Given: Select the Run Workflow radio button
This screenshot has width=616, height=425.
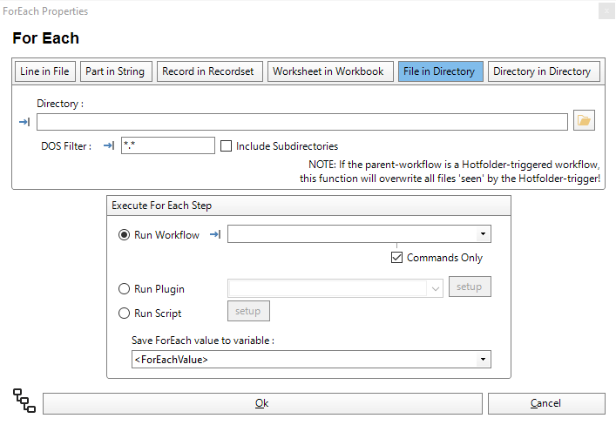Looking at the screenshot, I should (x=124, y=235).
